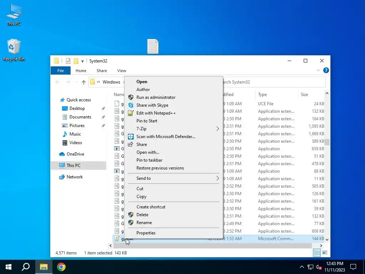Sort by the Type column header
The width and height of the screenshot is (365, 274).
coord(277,94)
